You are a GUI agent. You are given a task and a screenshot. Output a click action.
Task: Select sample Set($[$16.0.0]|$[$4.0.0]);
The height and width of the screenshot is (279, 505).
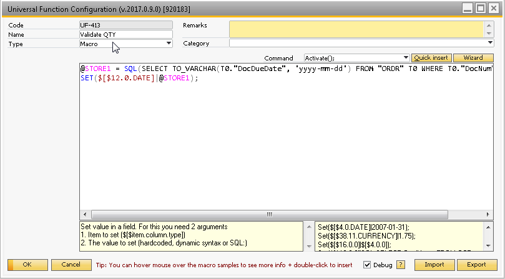(x=355, y=245)
